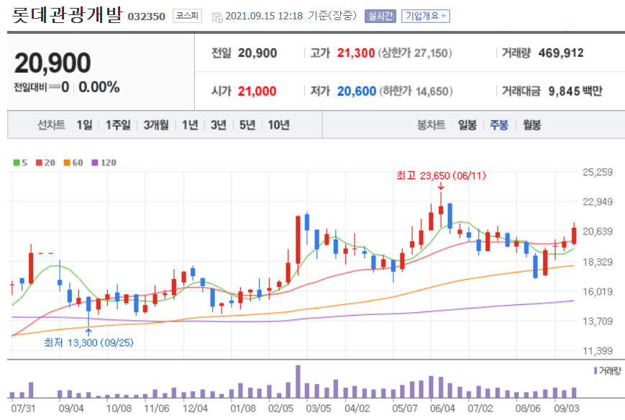Click the 09/03 date axis label
The image size is (625, 420).
coord(567,408)
